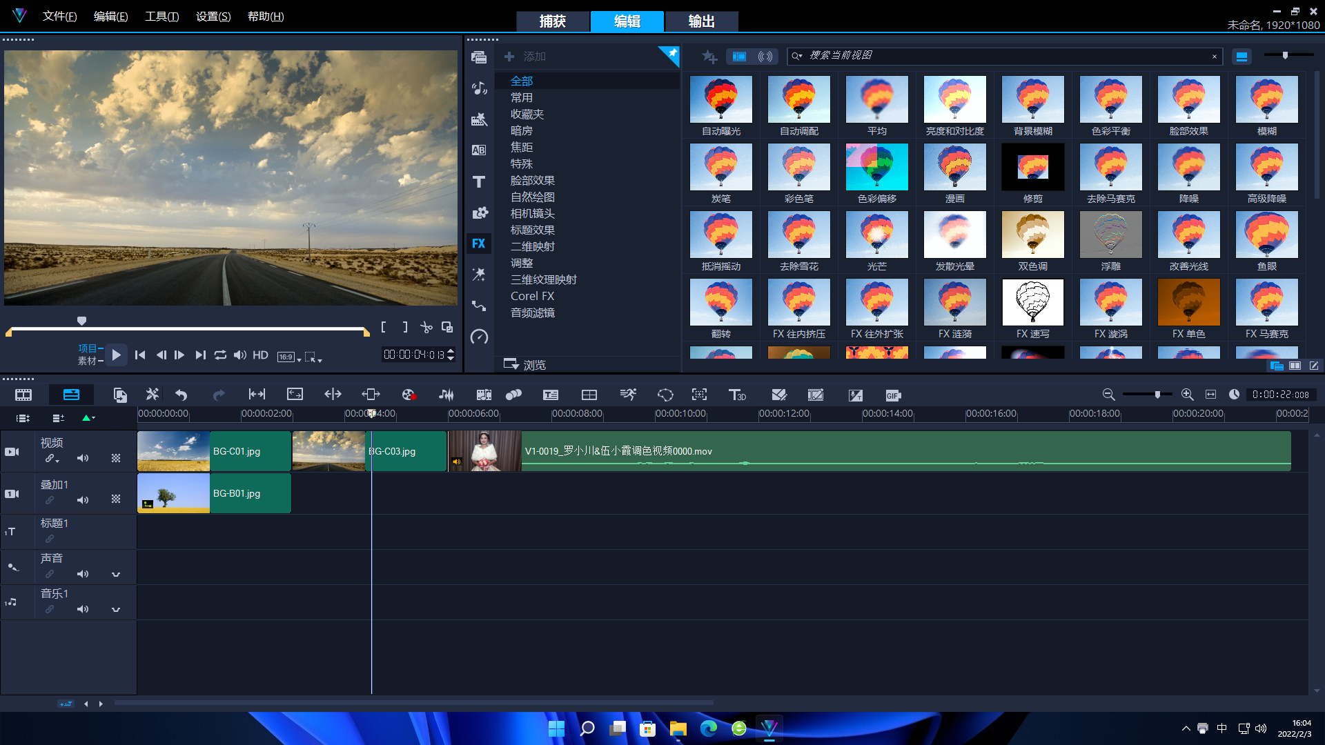Open the 3D Title Editor icon
This screenshot has height=745, width=1325.
click(737, 395)
